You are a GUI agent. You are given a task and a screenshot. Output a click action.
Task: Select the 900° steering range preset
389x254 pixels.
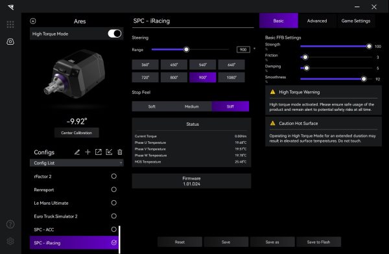[203, 77]
